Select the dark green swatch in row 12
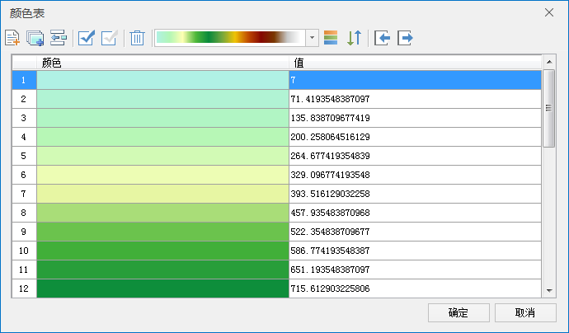The height and width of the screenshot is (333, 569). click(x=162, y=288)
